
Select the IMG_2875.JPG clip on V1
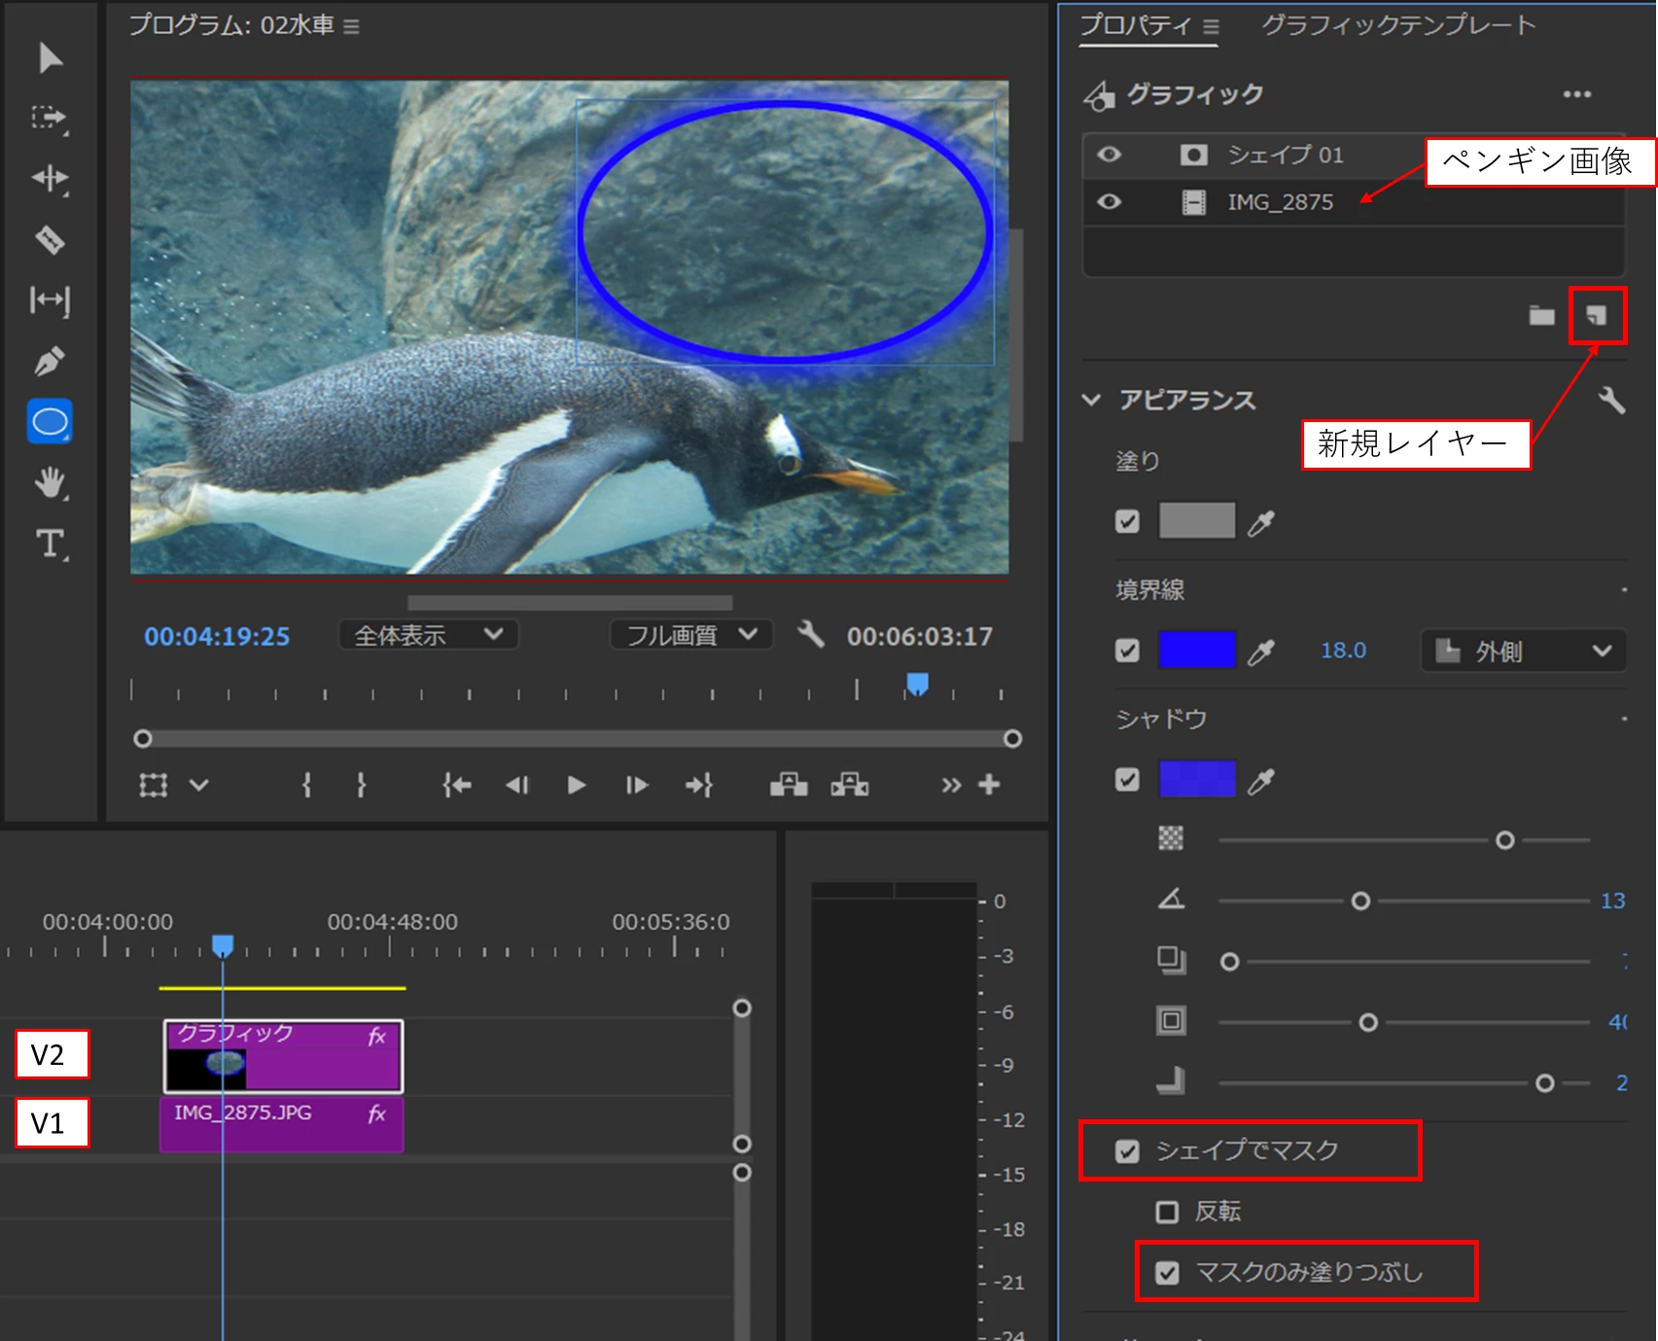(x=282, y=1124)
